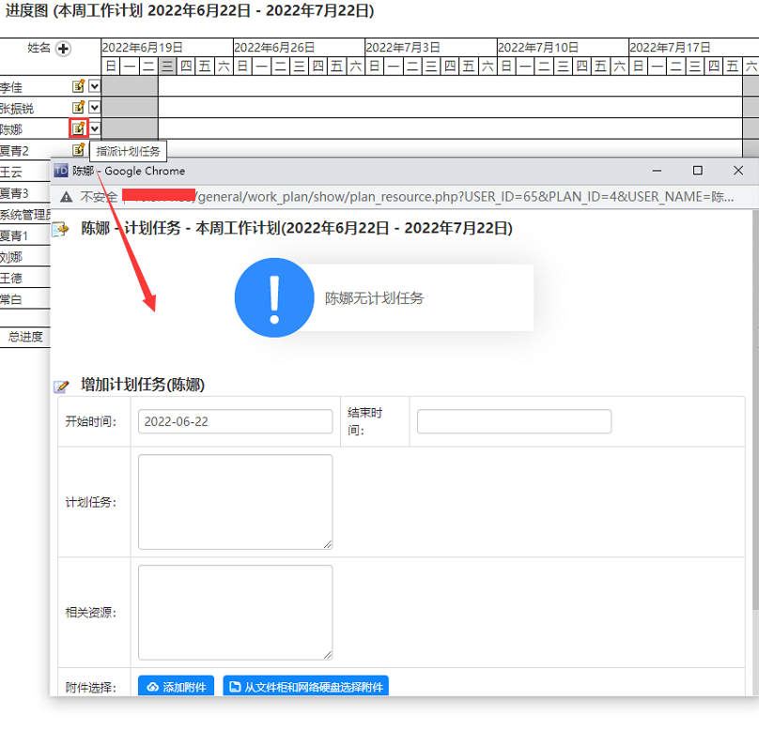This screenshot has height=730, width=759.
Task: Expand the dropdown arrow for 张振锐
Action: [95, 108]
